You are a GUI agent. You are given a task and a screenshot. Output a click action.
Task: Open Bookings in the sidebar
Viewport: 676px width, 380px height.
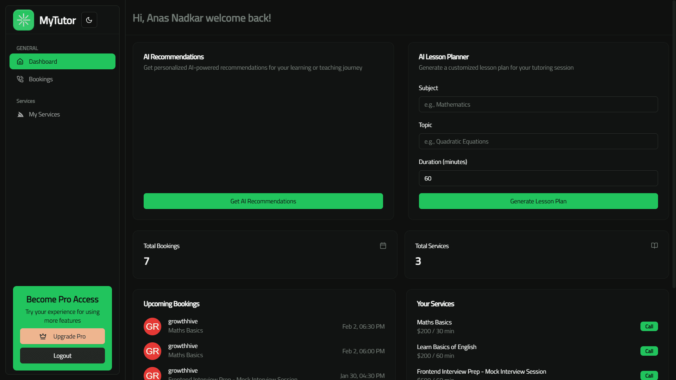(x=62, y=79)
